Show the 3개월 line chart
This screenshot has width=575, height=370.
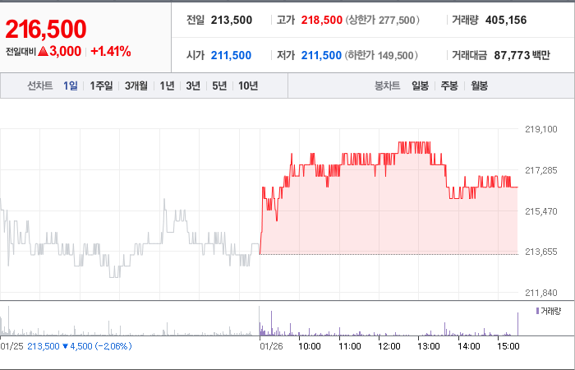coord(136,86)
